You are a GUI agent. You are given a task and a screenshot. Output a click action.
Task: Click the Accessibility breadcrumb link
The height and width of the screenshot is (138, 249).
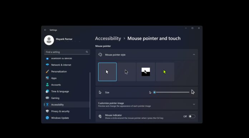click(108, 38)
